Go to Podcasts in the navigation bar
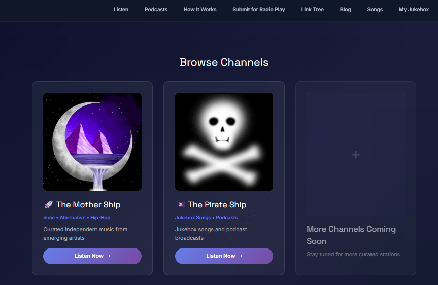The width and height of the screenshot is (438, 285). (156, 10)
